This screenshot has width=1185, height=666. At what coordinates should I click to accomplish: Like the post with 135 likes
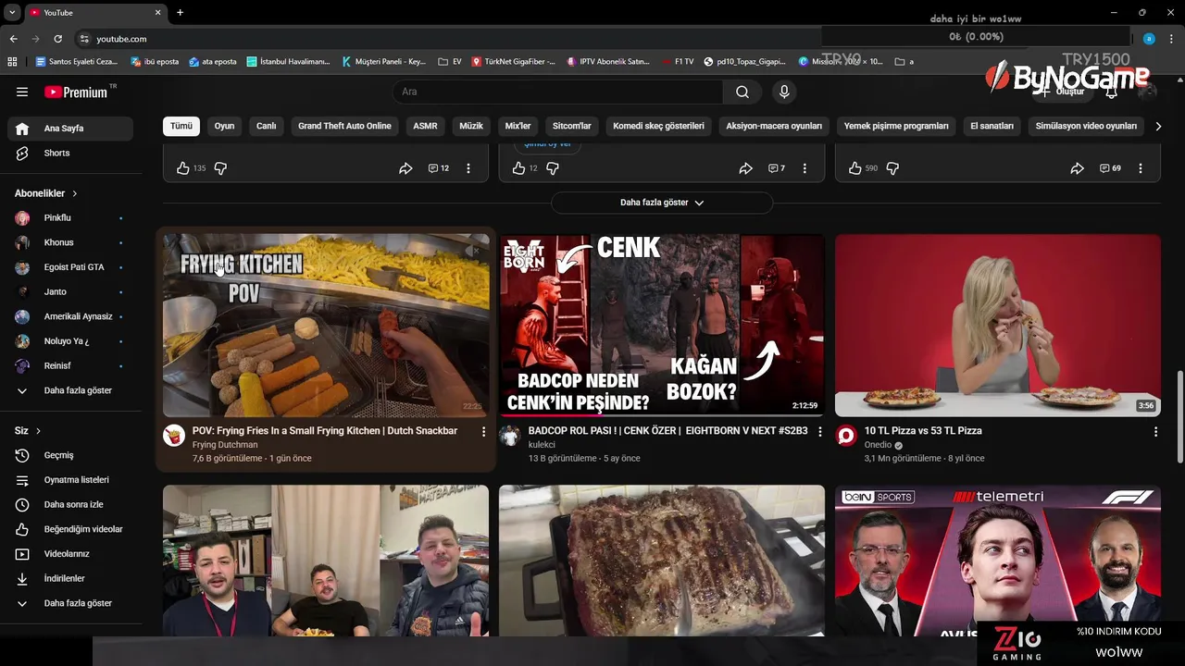coord(183,168)
